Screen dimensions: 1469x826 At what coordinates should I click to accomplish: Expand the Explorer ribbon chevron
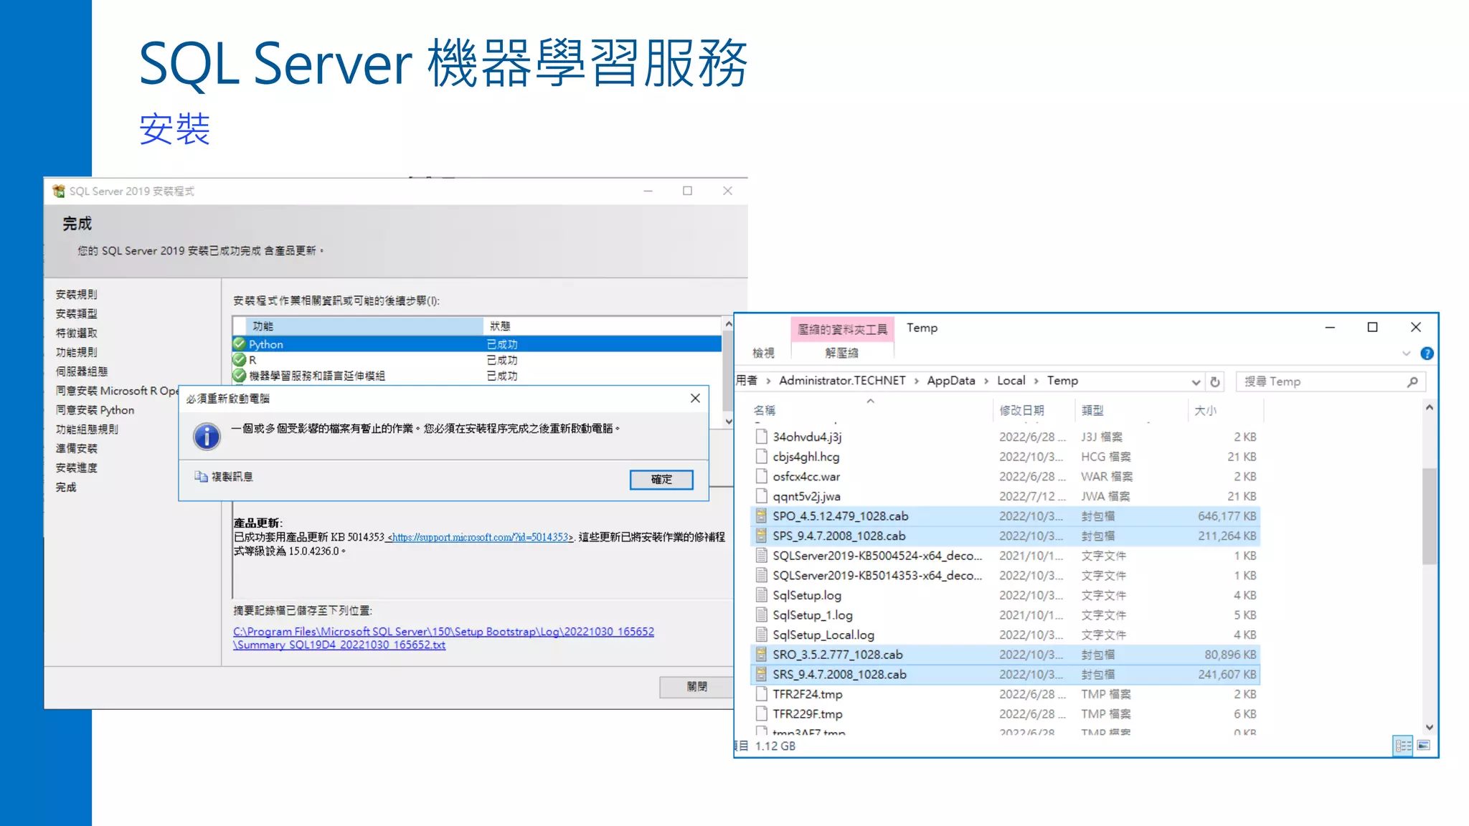tap(1406, 353)
